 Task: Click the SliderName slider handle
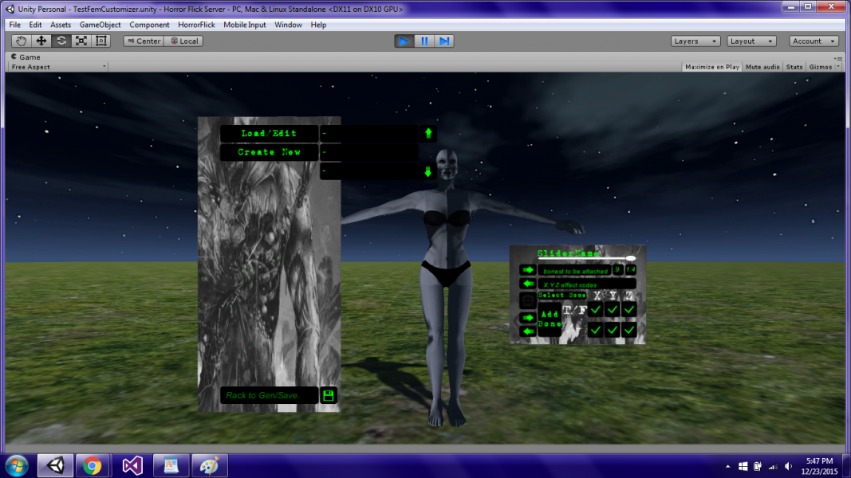(x=631, y=258)
